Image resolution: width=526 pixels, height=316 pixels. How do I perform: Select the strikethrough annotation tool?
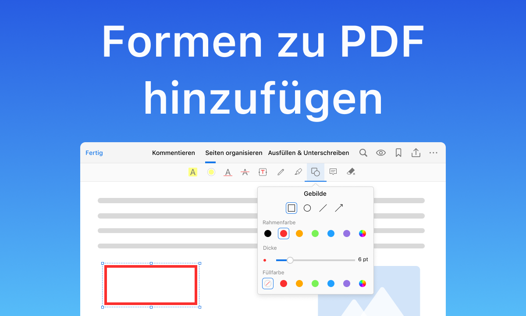245,172
